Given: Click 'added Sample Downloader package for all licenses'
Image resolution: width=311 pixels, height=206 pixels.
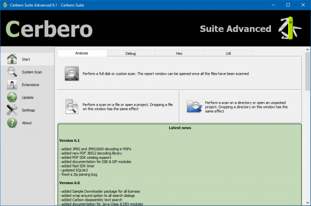Looking at the screenshot, I should pyautogui.click(x=100, y=192).
